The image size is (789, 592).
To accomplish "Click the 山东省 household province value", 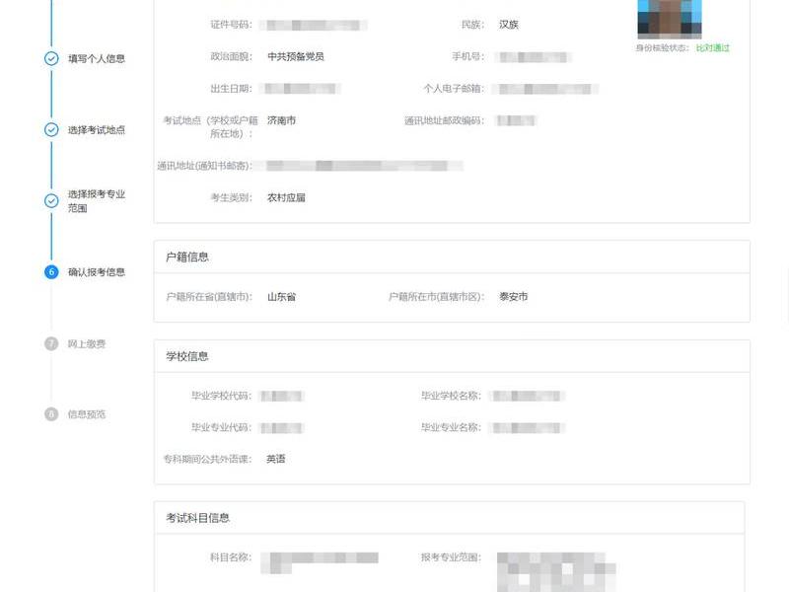I will (281, 297).
